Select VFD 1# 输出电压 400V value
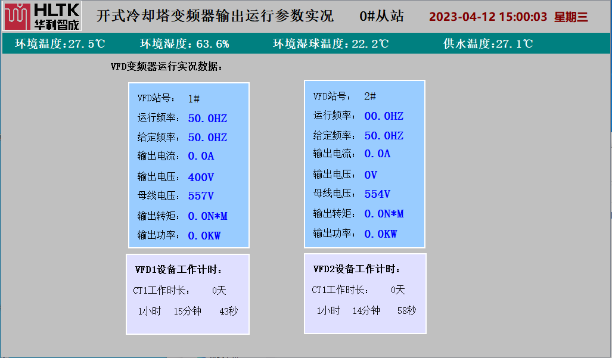The width and height of the screenshot is (612, 358). tap(201, 178)
